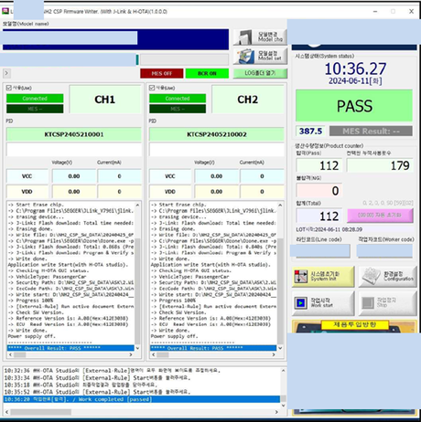This screenshot has width=421, height=422.
Task: Toggle the CH2 Use checkbox
Action: coord(152,88)
